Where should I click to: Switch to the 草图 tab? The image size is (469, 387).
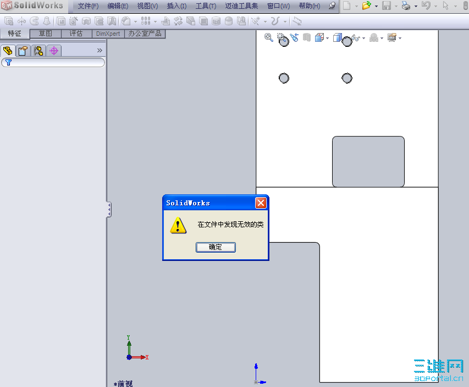46,34
